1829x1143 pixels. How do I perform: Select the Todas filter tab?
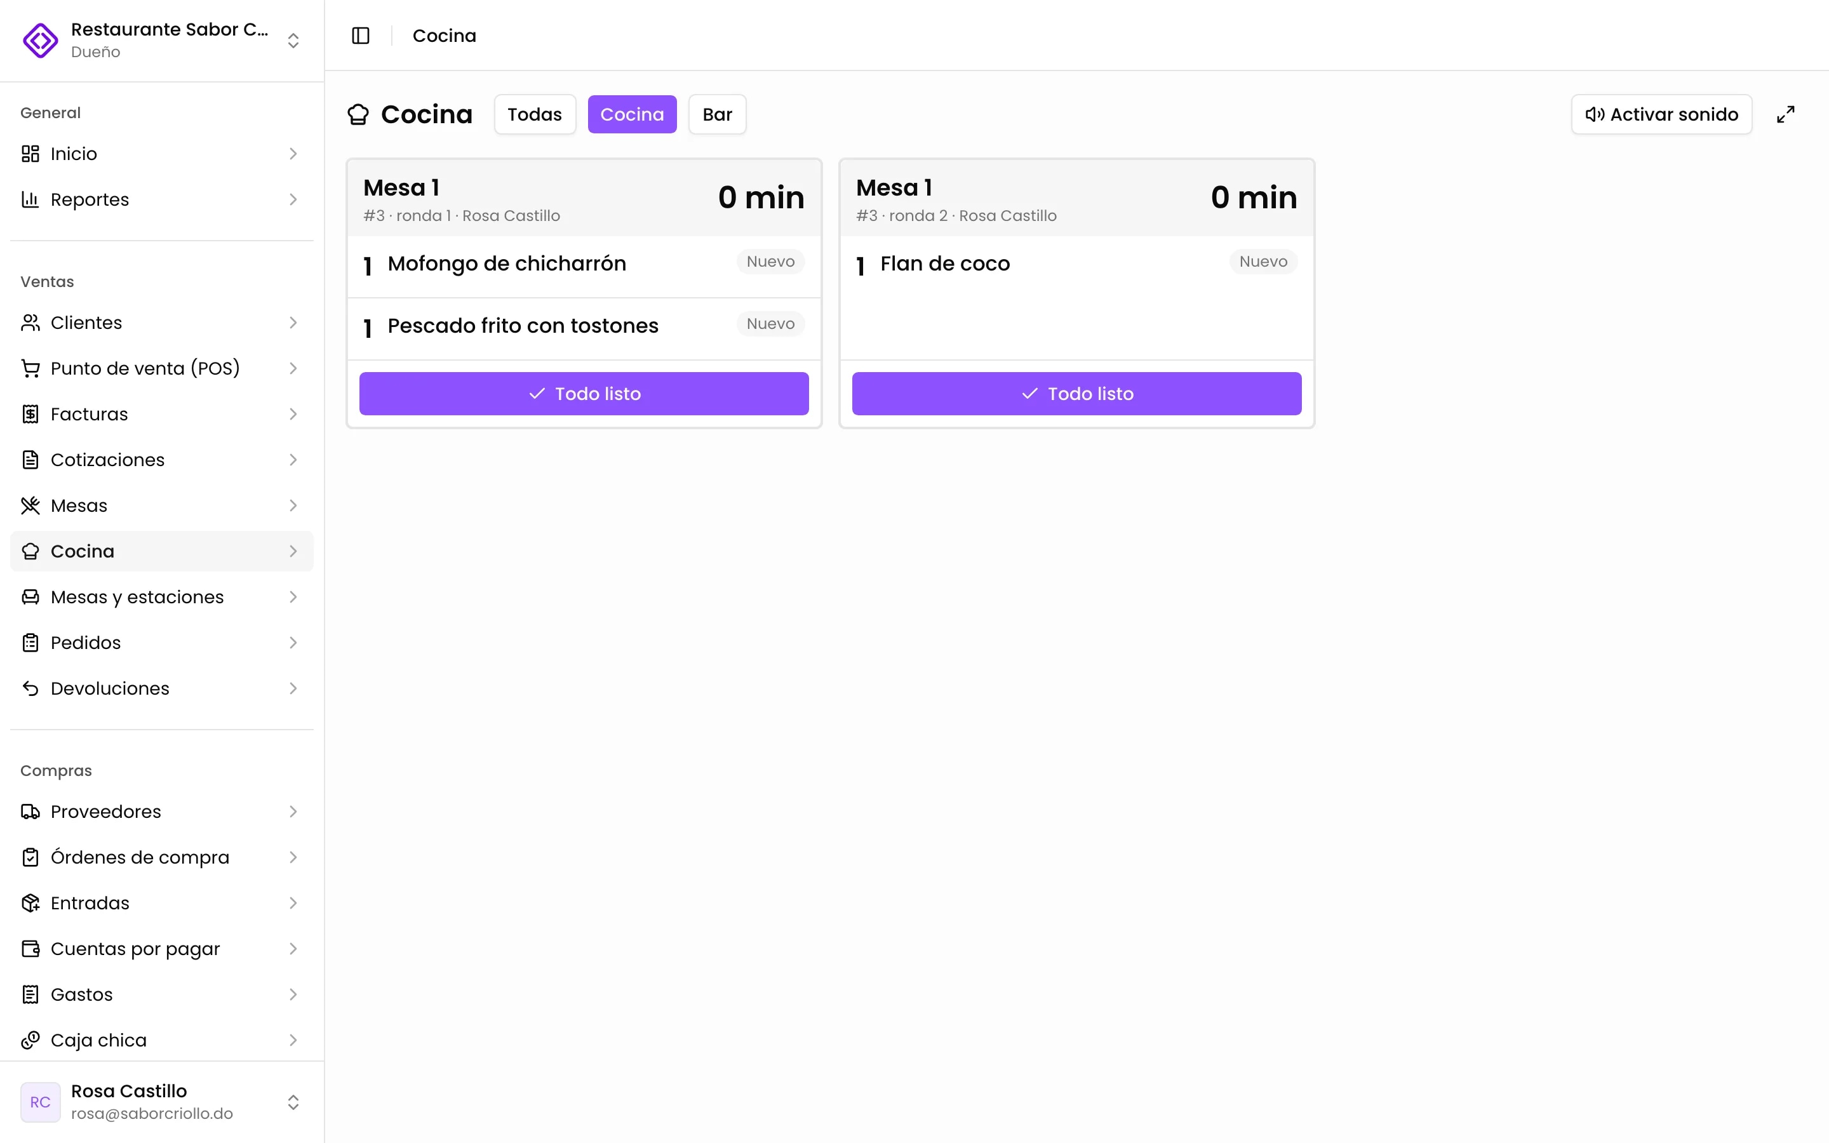coord(534,114)
